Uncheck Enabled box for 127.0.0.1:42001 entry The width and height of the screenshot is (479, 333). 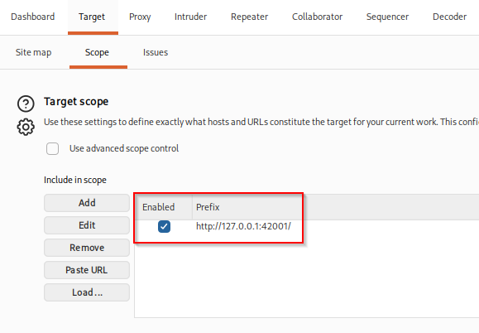tap(164, 227)
